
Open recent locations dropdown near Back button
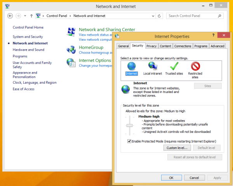25,16
